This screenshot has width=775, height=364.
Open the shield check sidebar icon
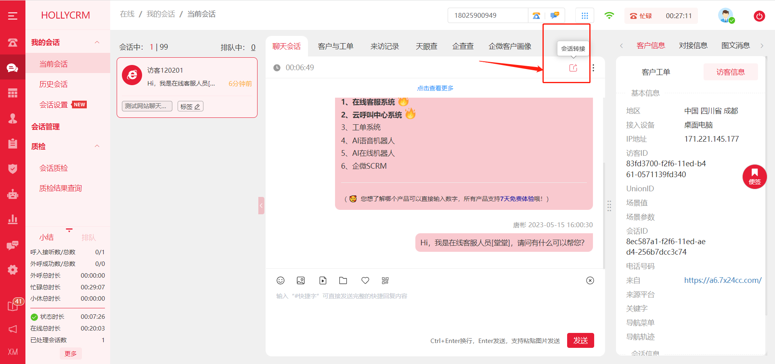click(13, 169)
